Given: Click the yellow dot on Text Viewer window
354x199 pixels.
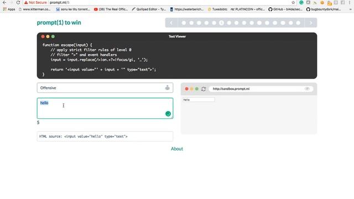Looking at the screenshot, I should tap(48, 36).
